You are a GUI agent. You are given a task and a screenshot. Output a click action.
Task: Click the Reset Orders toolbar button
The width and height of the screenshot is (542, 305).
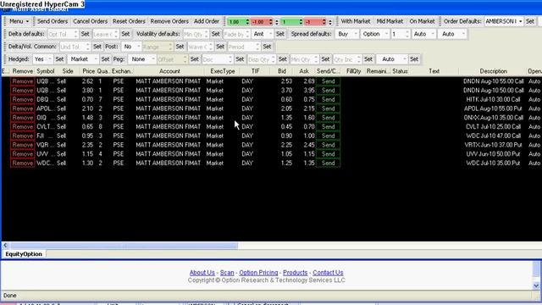tap(129, 21)
